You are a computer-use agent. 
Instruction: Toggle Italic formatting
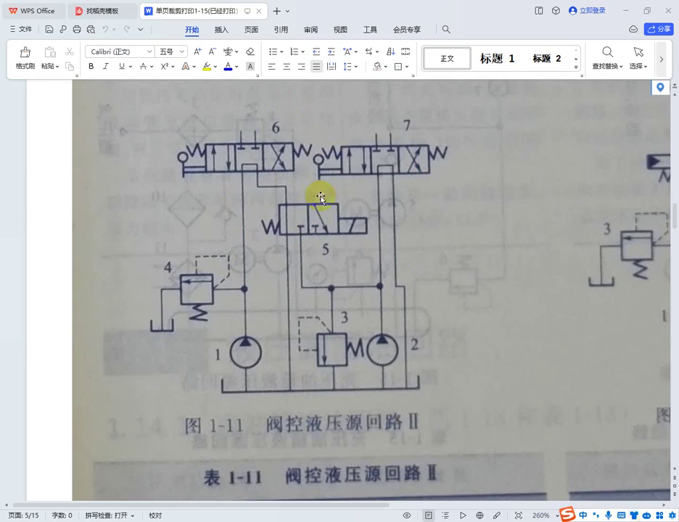(x=106, y=66)
